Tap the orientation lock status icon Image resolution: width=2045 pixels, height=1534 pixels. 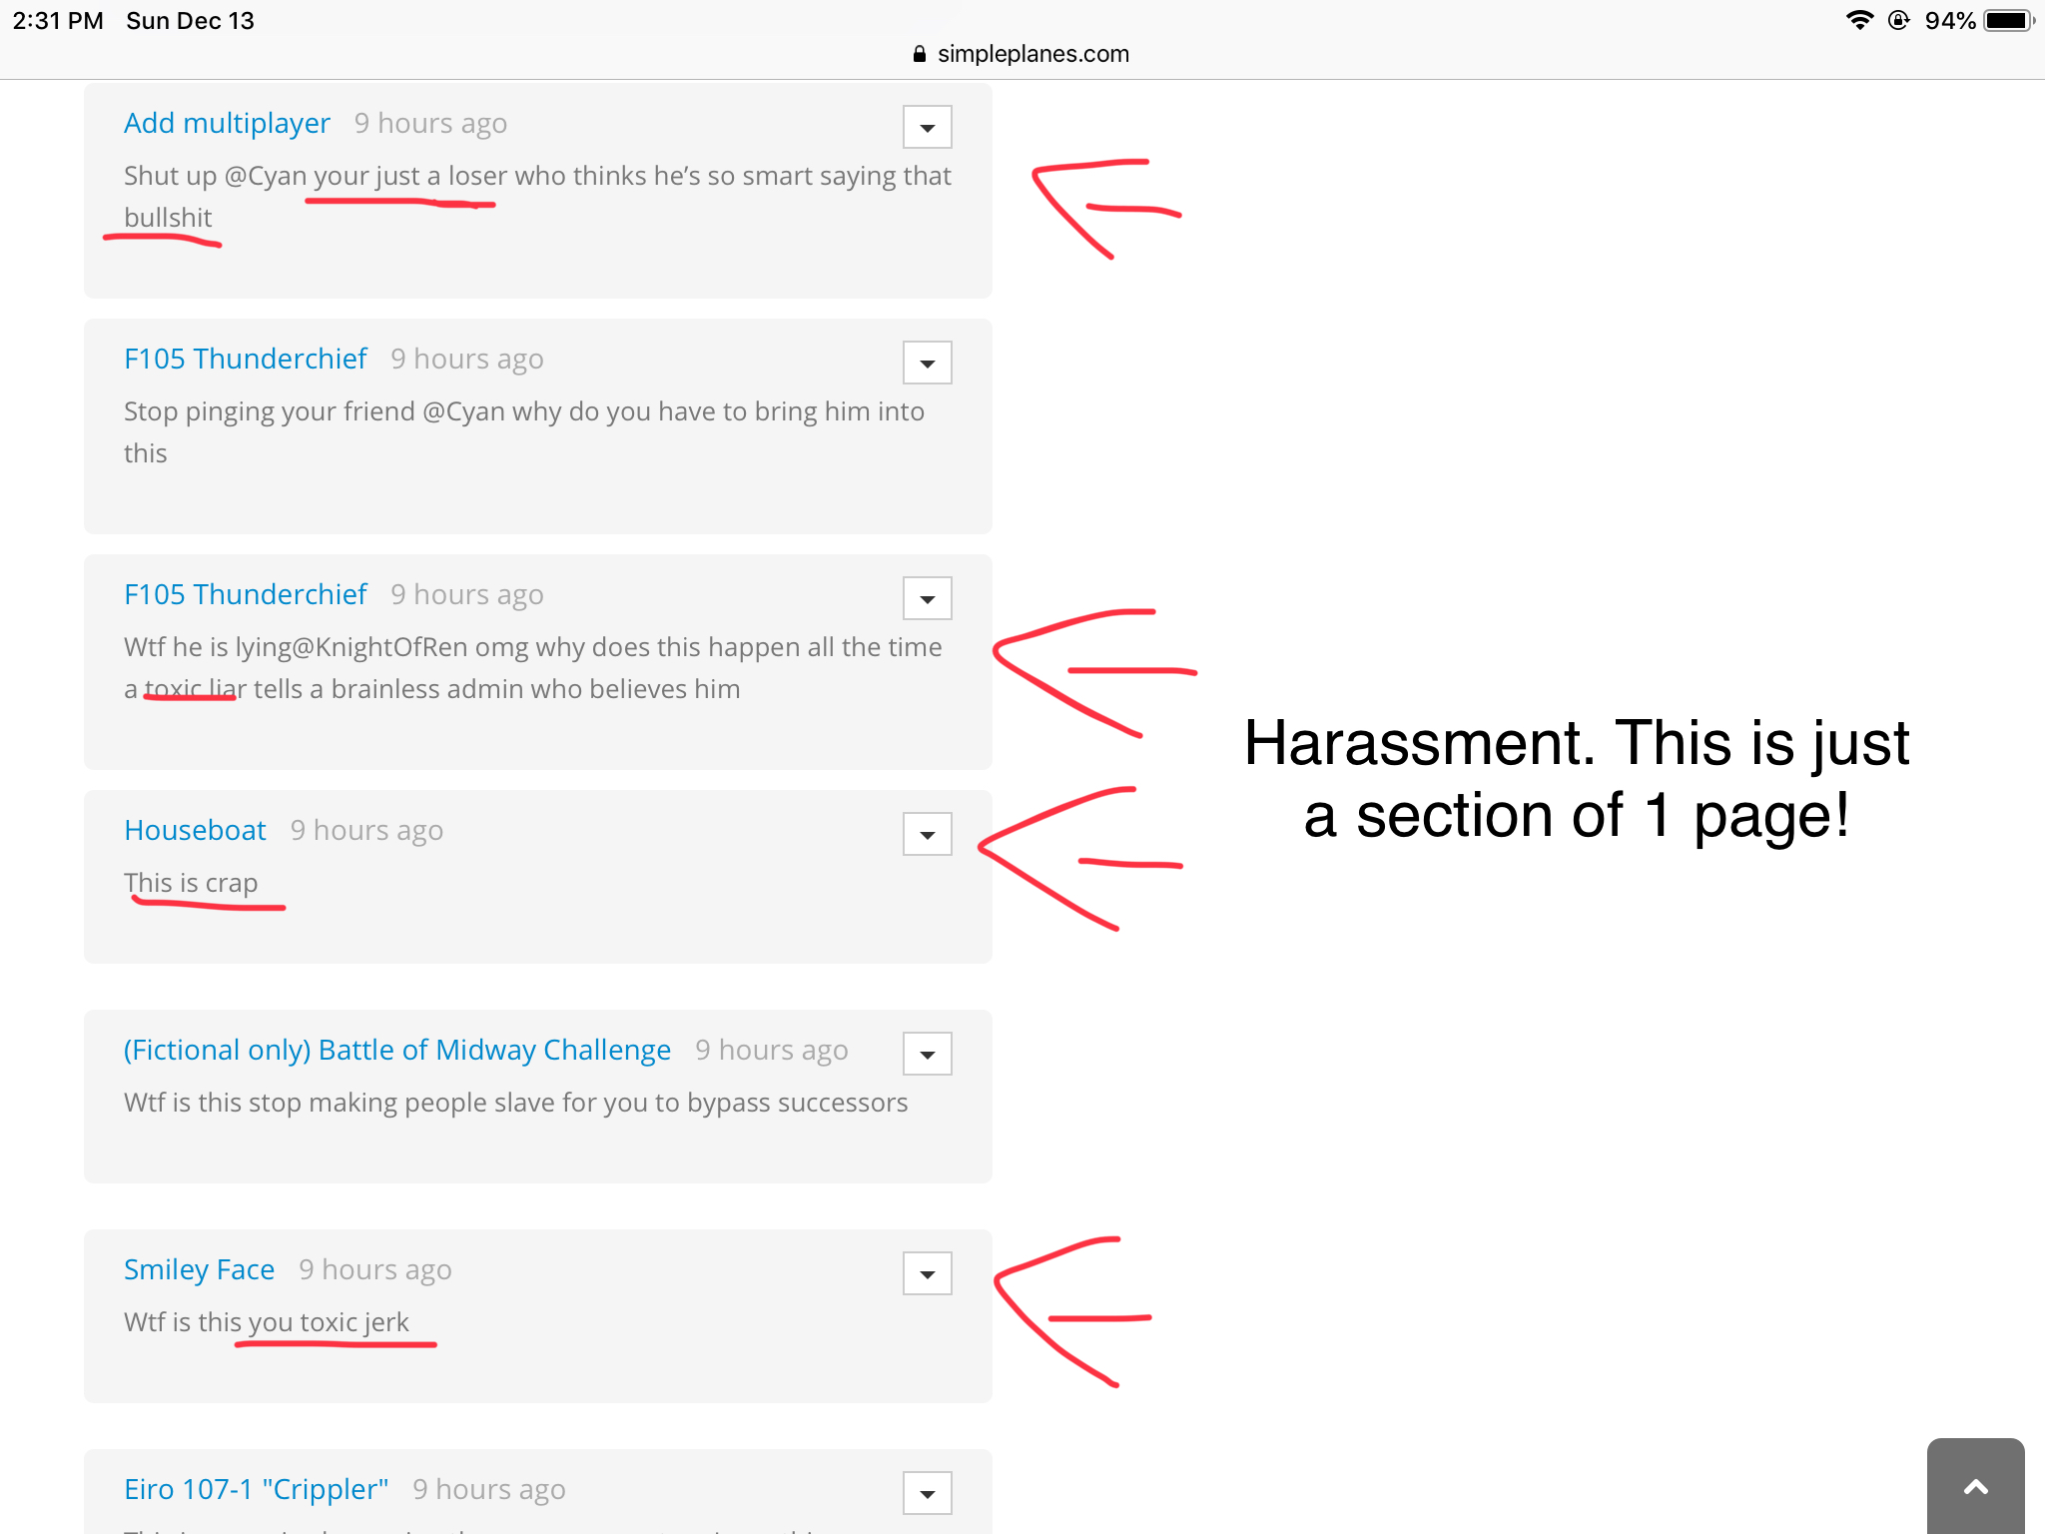tap(1898, 20)
